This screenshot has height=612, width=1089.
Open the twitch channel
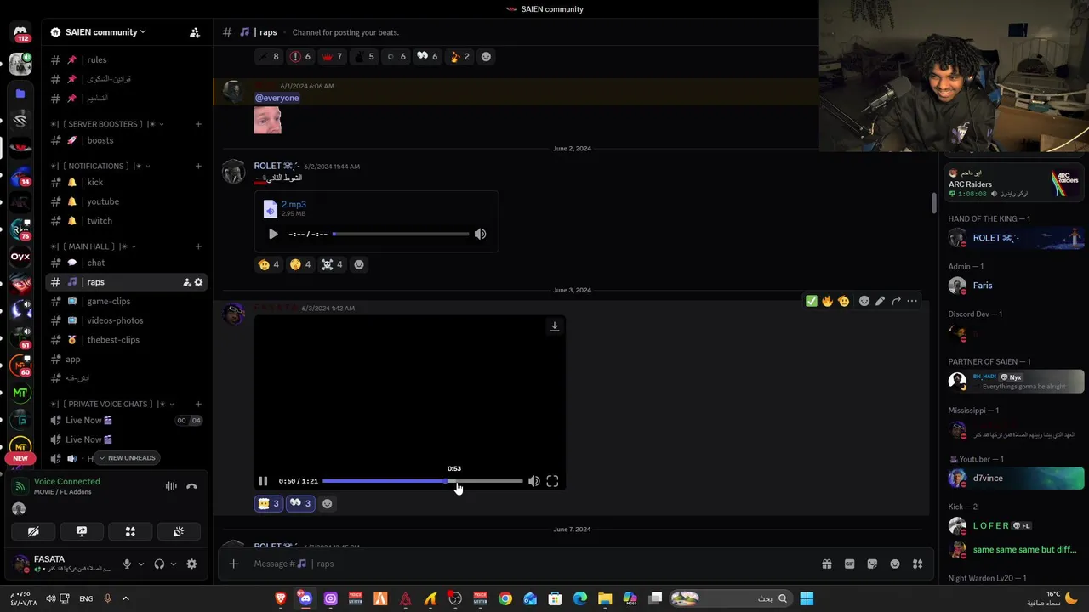point(126,221)
